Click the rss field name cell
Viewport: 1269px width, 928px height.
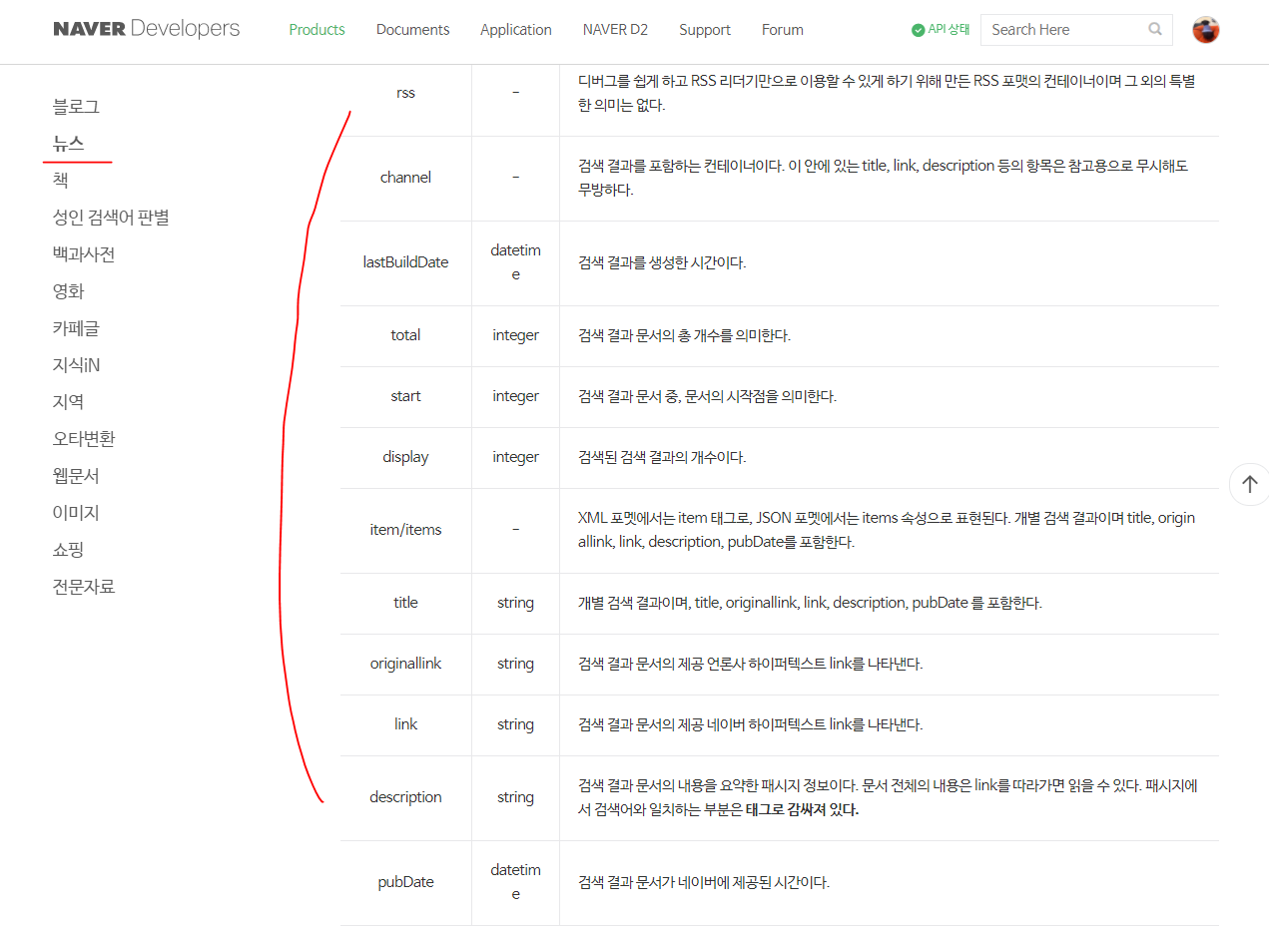point(405,93)
